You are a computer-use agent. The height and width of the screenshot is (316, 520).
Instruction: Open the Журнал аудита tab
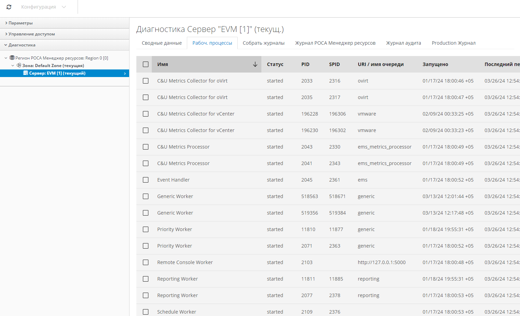click(403, 43)
